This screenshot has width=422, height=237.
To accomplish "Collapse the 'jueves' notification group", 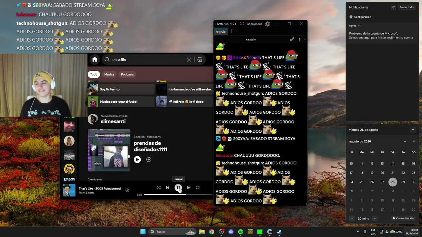I will click(354, 26).
